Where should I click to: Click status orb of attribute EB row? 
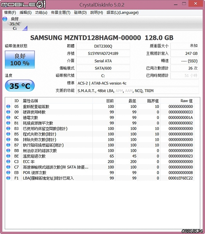coord(8,173)
